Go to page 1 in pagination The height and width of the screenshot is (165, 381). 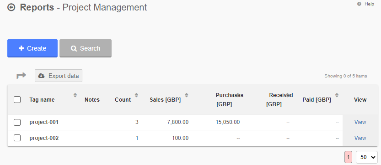point(348,157)
